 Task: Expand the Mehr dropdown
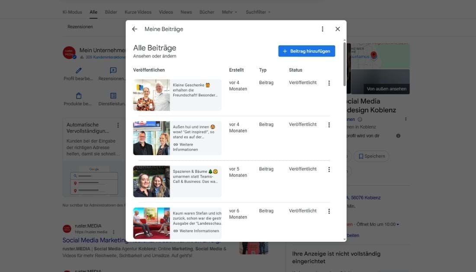point(229,12)
